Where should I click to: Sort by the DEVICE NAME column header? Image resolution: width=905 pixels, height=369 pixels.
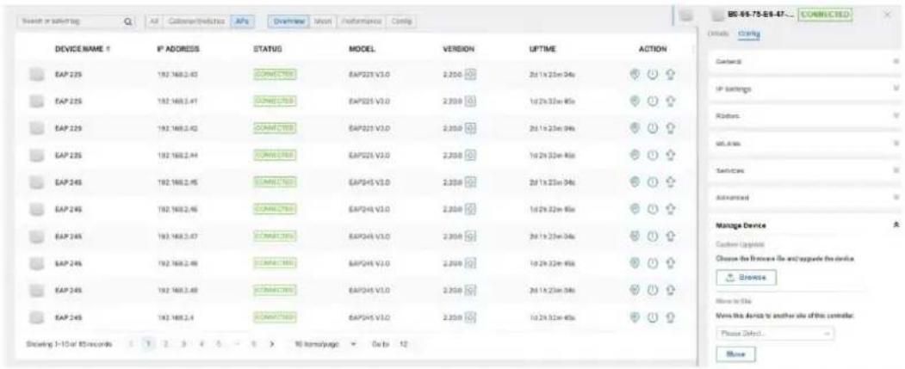click(83, 50)
